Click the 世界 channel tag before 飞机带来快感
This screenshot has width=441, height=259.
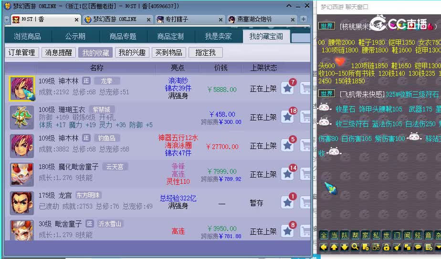(326, 94)
